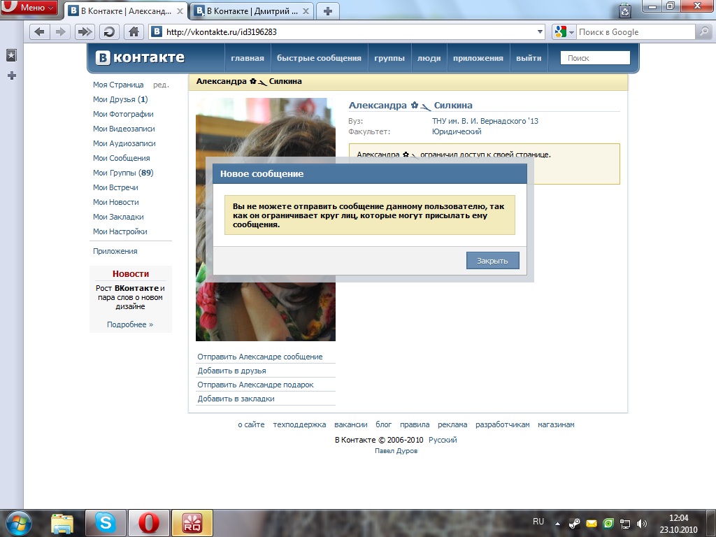Click Подробнее » in the news box
The height and width of the screenshot is (537, 716).
tap(130, 324)
